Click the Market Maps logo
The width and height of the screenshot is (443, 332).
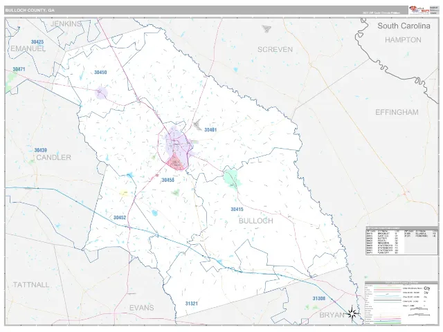click(x=419, y=10)
